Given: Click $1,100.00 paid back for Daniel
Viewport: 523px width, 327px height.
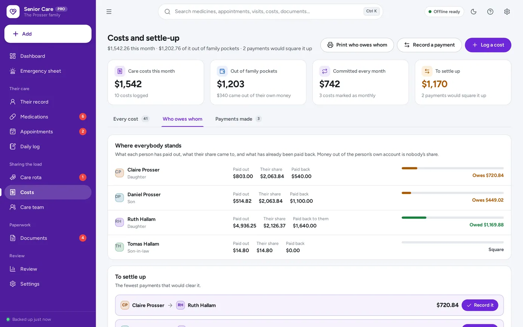Looking at the screenshot, I should click(x=301, y=201).
